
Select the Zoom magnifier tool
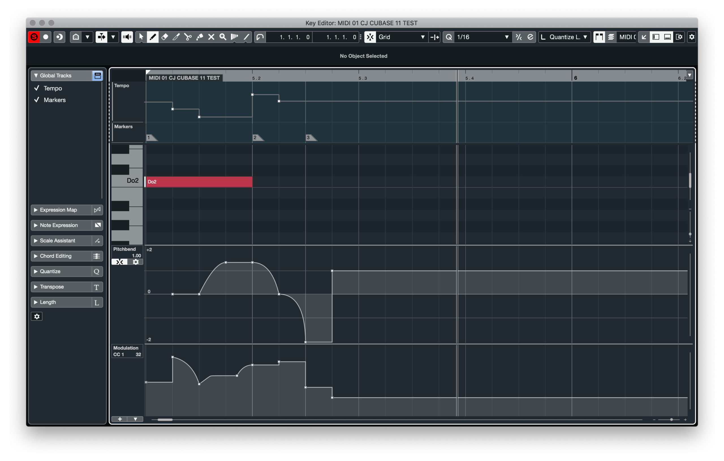point(223,37)
